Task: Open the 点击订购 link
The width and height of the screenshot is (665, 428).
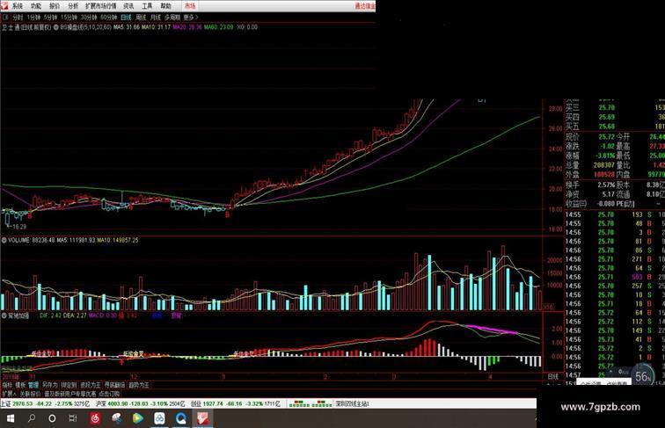Action: point(109,394)
